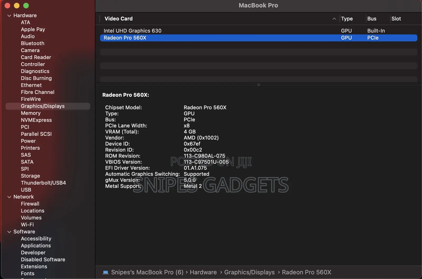Collapse the Network section chevron

(x=9, y=197)
